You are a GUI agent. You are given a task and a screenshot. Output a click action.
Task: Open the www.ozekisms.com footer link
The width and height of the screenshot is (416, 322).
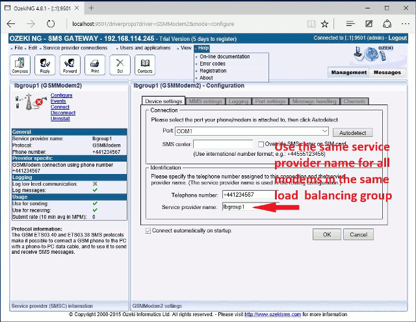272,314
